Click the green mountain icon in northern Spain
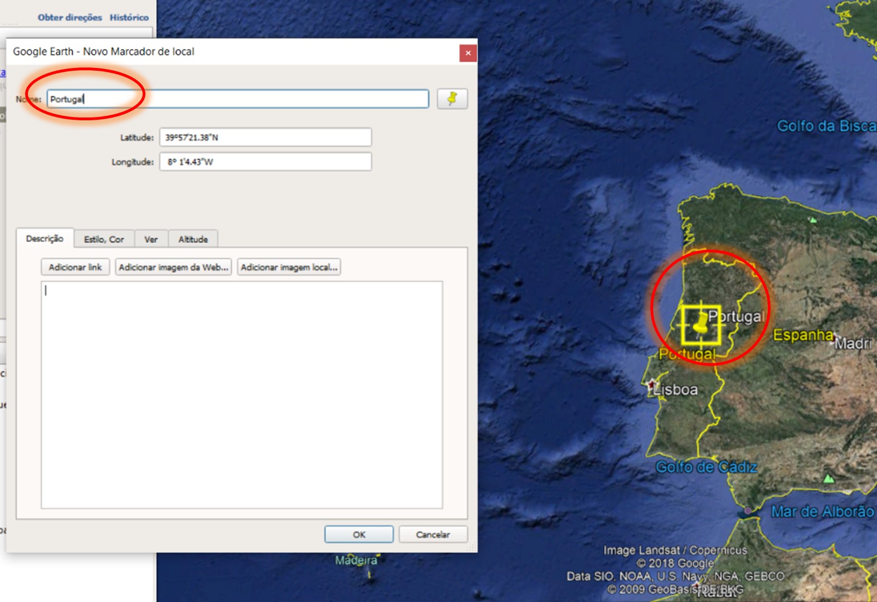The height and width of the screenshot is (602, 877). [x=813, y=220]
